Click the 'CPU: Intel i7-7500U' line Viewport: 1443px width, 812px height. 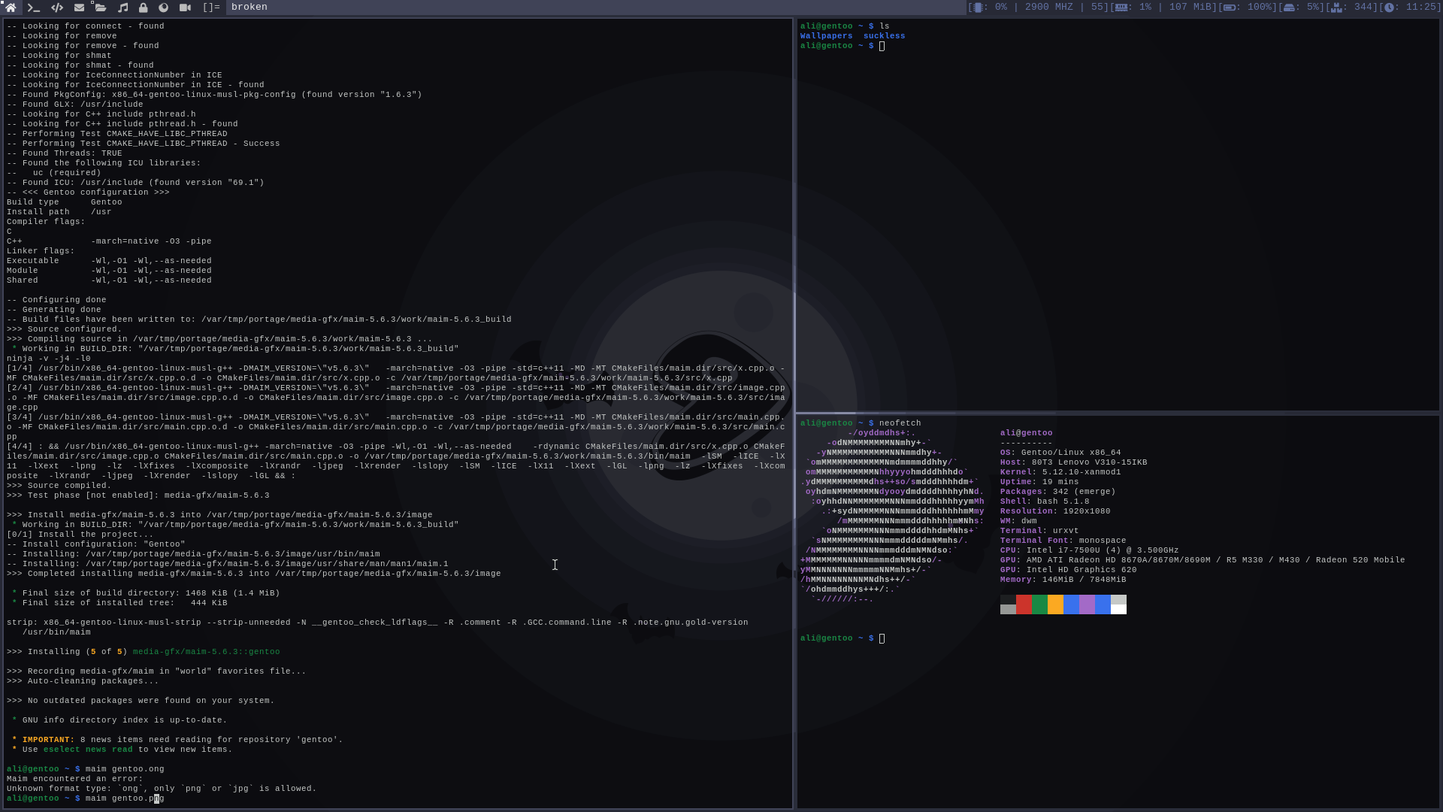[1089, 550]
